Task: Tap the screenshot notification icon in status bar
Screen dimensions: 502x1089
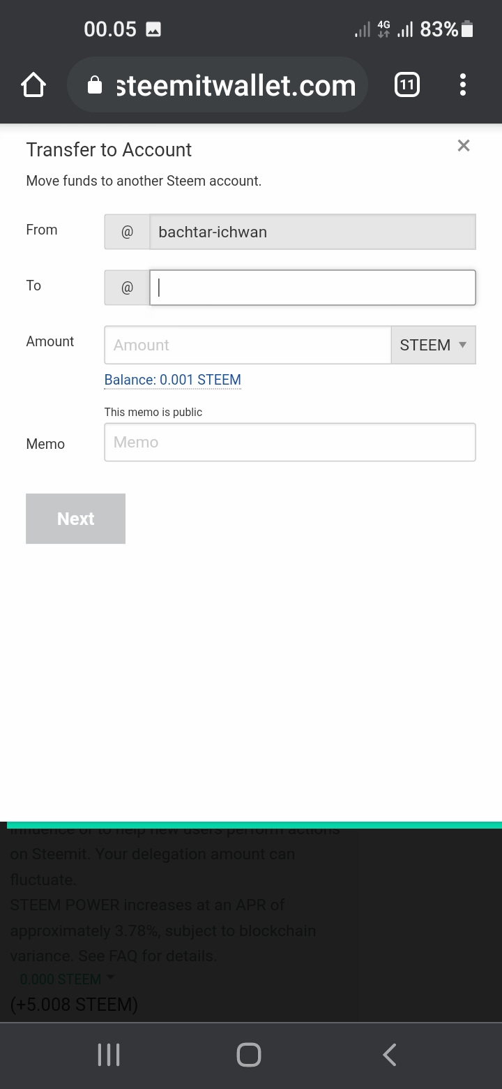Action: (153, 29)
